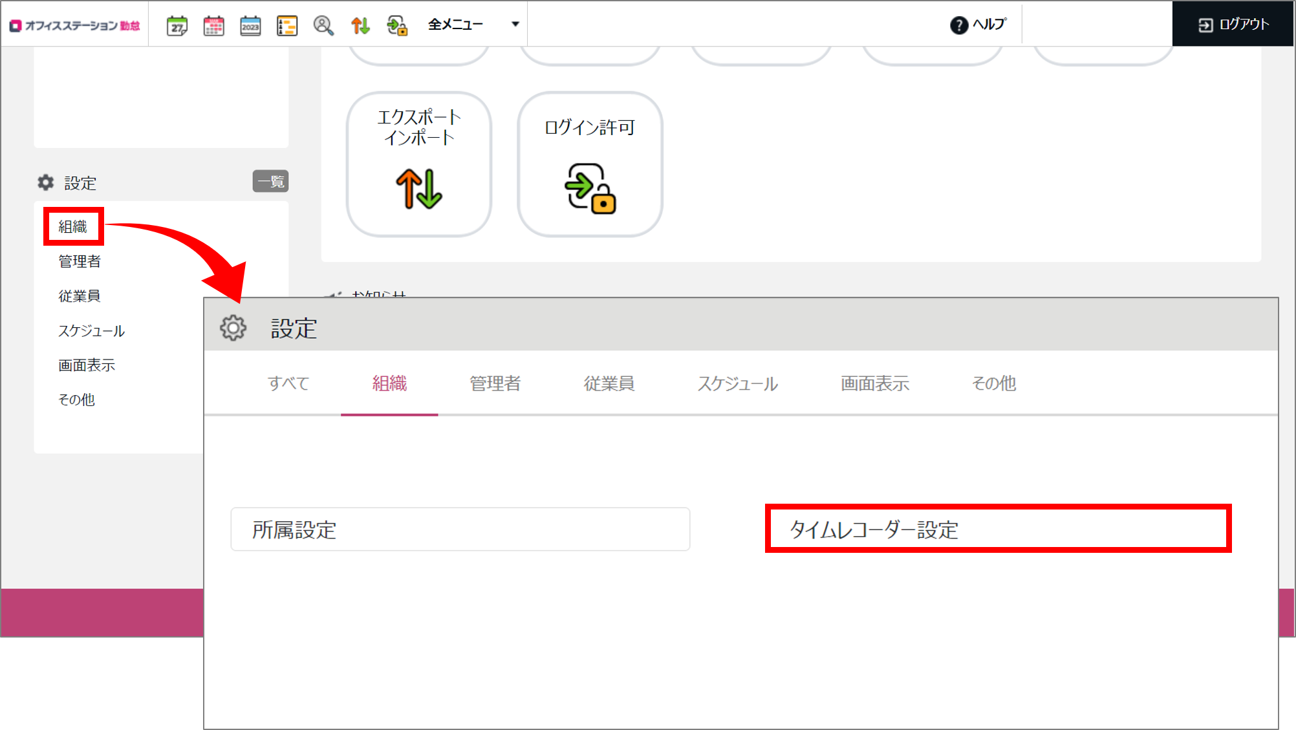Viewport: 1296px width, 730px height.
Task: Click the orange-green arrows in export card
Action: pos(419,188)
